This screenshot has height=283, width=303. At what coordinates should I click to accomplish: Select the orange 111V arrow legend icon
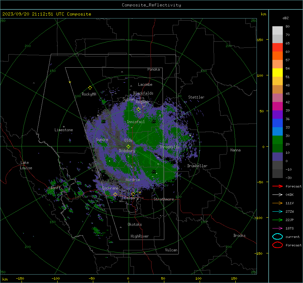click(277, 203)
